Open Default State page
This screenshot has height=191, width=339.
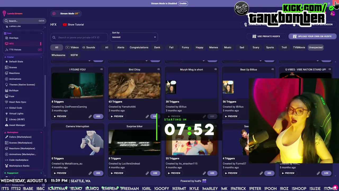[x=16, y=62]
